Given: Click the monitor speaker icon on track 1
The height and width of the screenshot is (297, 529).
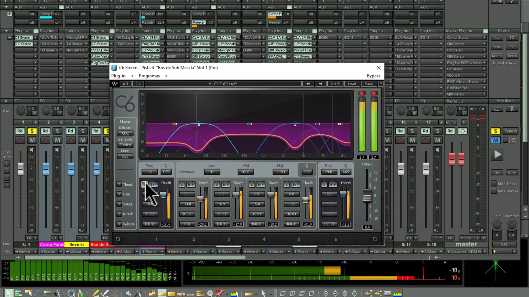Looking at the screenshot, I should (31, 150).
